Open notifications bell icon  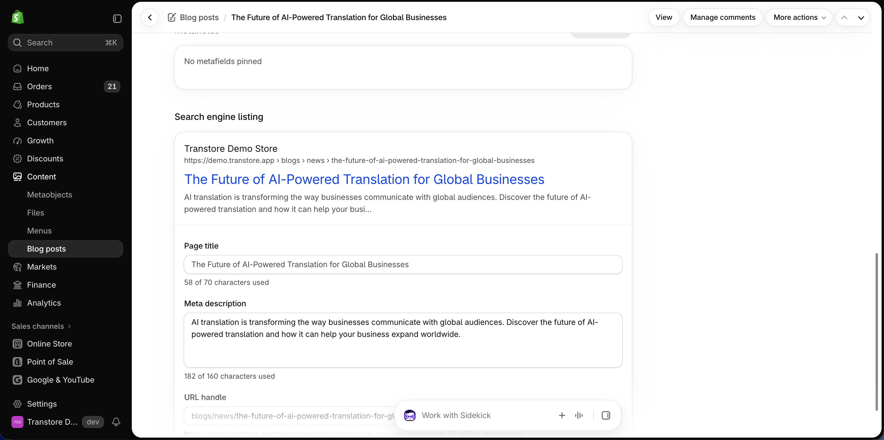116,422
